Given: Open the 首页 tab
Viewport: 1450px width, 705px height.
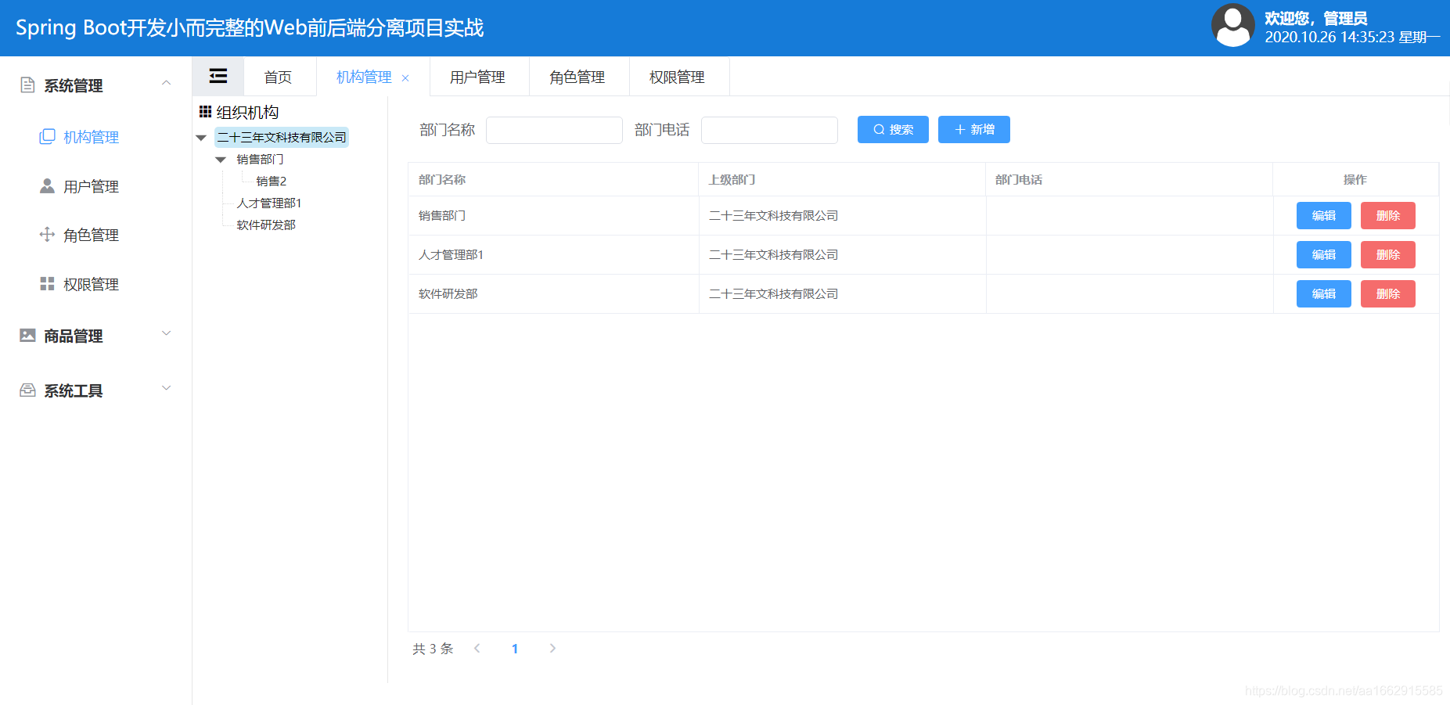Looking at the screenshot, I should 279,77.
